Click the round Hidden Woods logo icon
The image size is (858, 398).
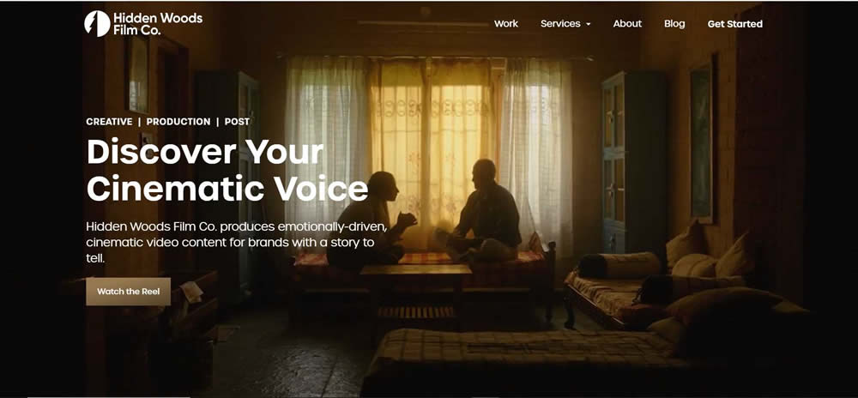pyautogui.click(x=98, y=23)
